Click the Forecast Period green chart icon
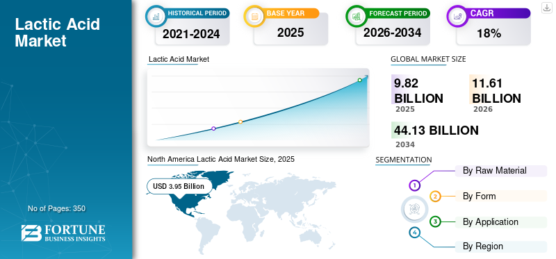This screenshot has width=556, height=259. point(357,16)
